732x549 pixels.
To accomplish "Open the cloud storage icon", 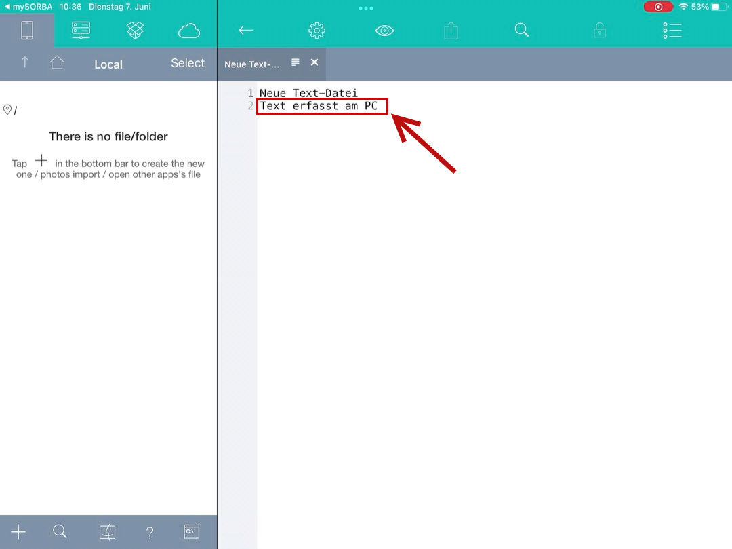I will coord(189,31).
